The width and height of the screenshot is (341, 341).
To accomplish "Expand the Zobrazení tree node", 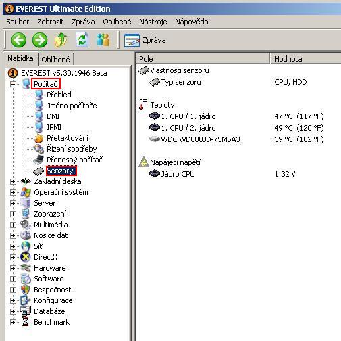I will [13, 214].
